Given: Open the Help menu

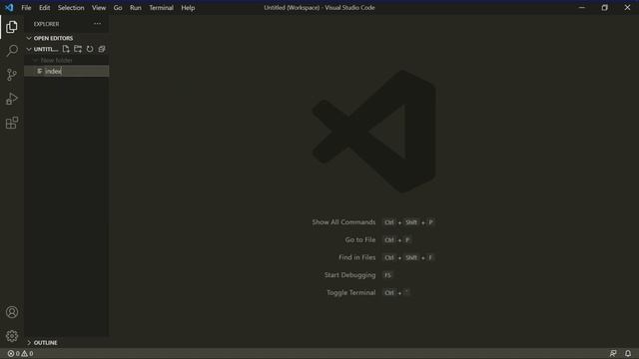Looking at the screenshot, I should click(188, 8).
